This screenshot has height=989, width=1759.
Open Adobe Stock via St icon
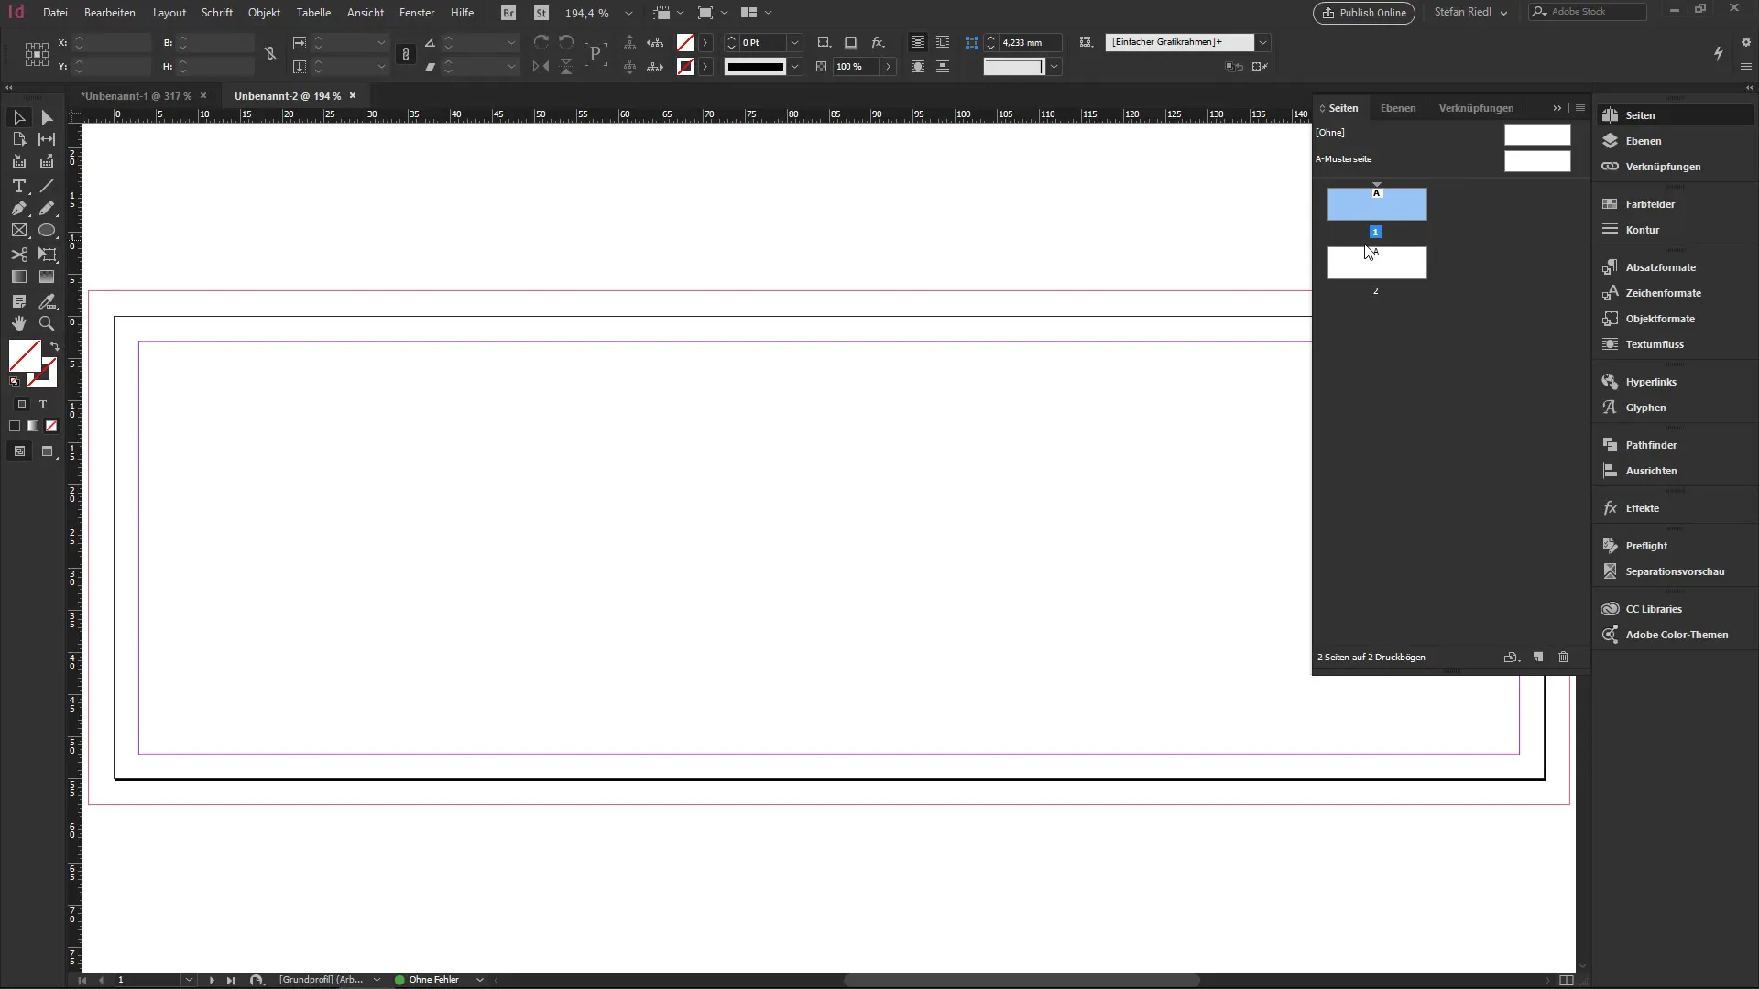click(x=541, y=13)
